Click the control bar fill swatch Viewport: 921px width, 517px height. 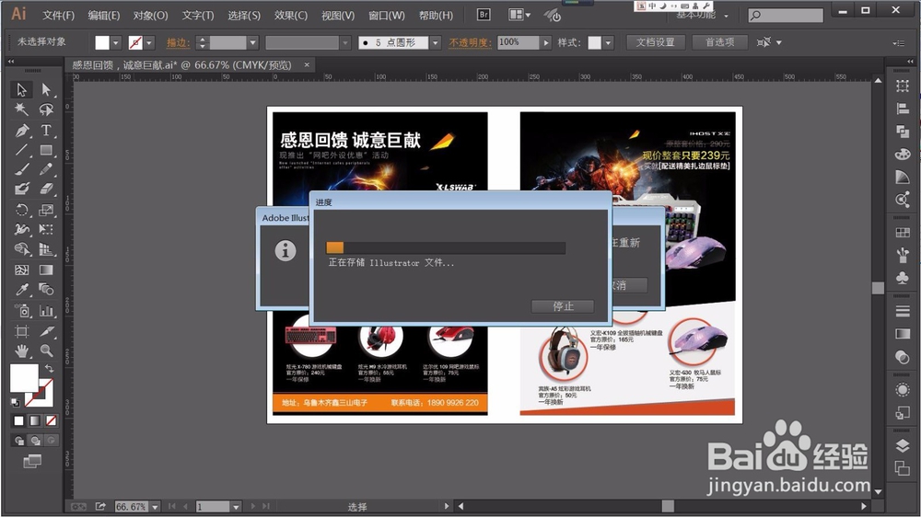point(102,43)
